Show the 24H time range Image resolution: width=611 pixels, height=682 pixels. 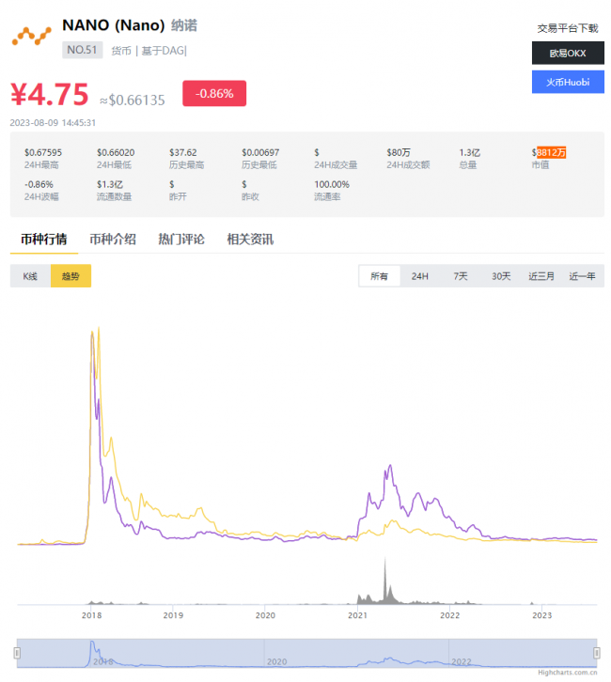coord(419,276)
